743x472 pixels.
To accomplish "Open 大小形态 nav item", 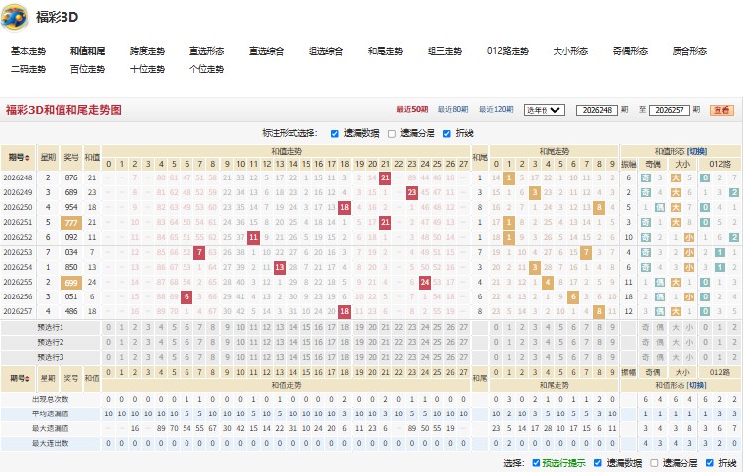I will pos(570,51).
